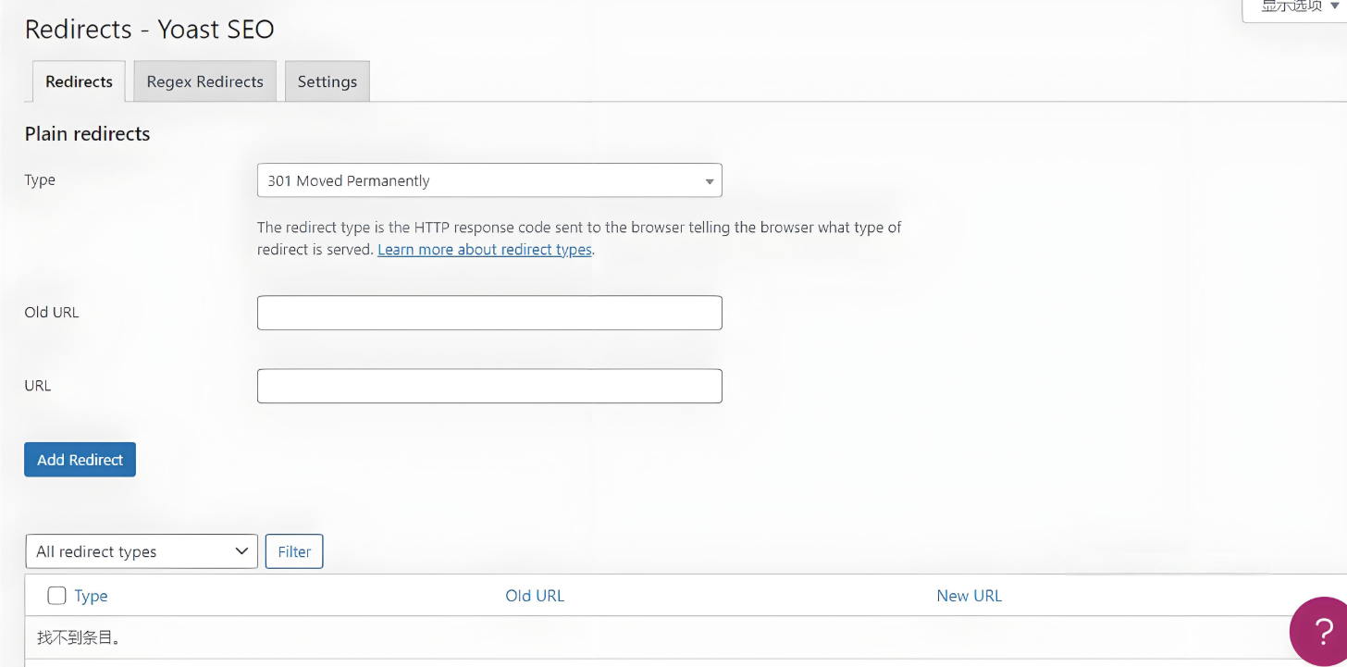The width and height of the screenshot is (1347, 667).
Task: Tick the select-all checkbox in table header
Action: (56, 596)
